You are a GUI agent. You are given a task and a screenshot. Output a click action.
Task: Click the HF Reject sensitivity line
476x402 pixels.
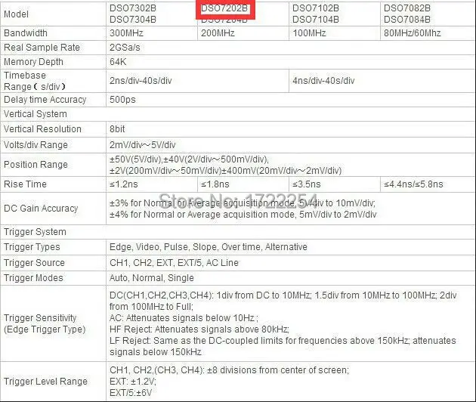point(199,329)
